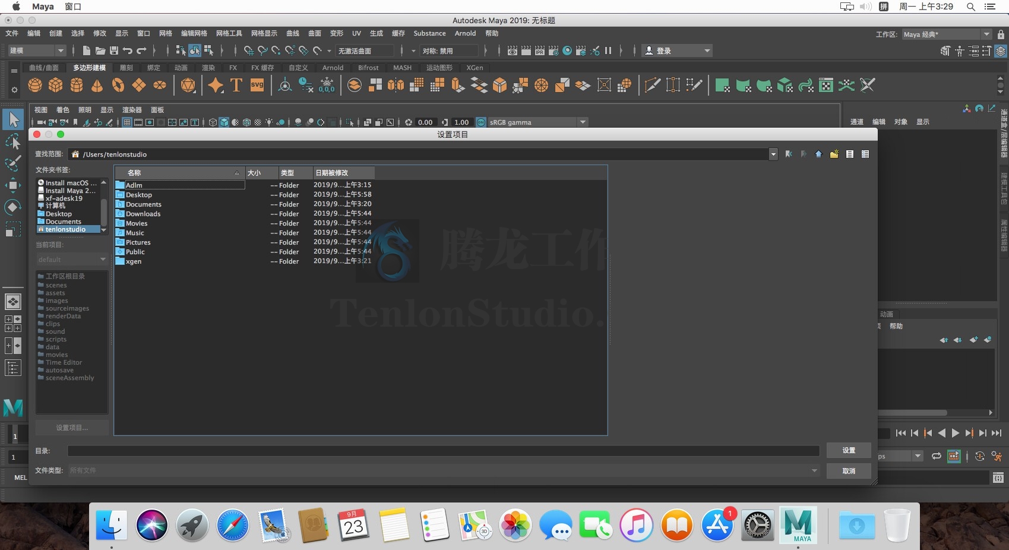
Task: Create a polygon torus from the shelf
Action: 118,86
